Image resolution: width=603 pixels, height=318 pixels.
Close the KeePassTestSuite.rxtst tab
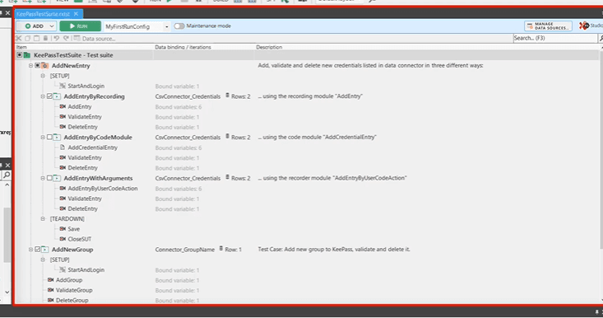pos(77,14)
